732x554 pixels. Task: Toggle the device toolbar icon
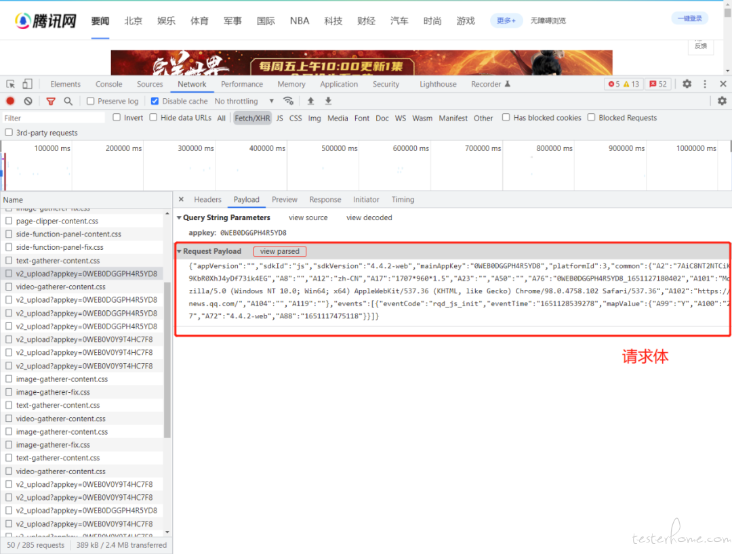27,84
